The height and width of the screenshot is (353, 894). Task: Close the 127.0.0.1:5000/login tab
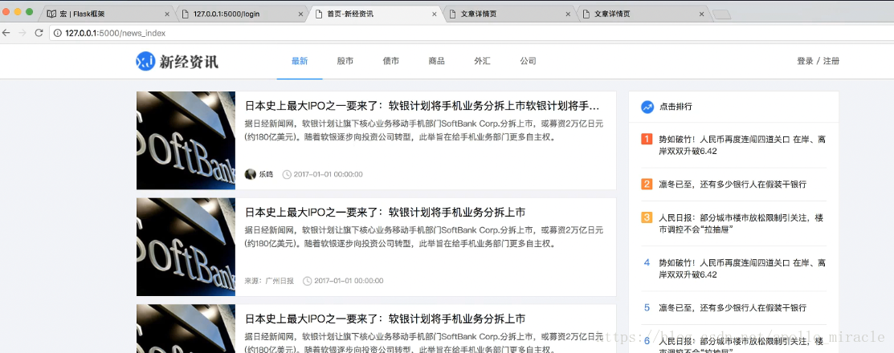point(300,14)
